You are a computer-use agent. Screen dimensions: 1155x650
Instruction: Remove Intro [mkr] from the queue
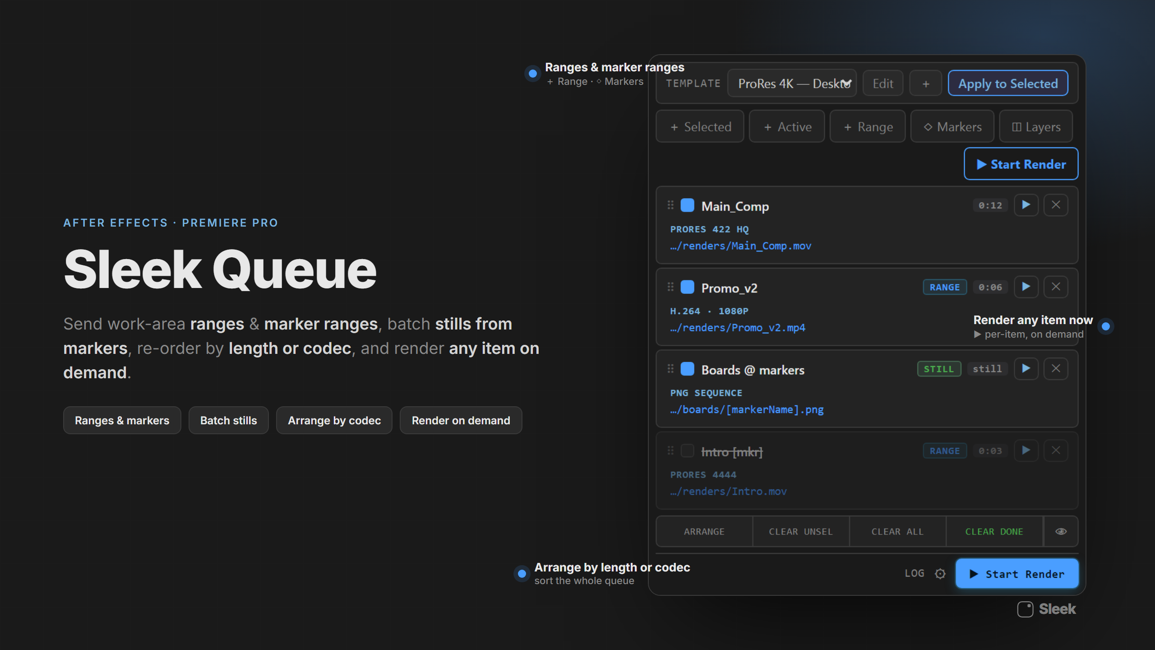[1056, 450]
